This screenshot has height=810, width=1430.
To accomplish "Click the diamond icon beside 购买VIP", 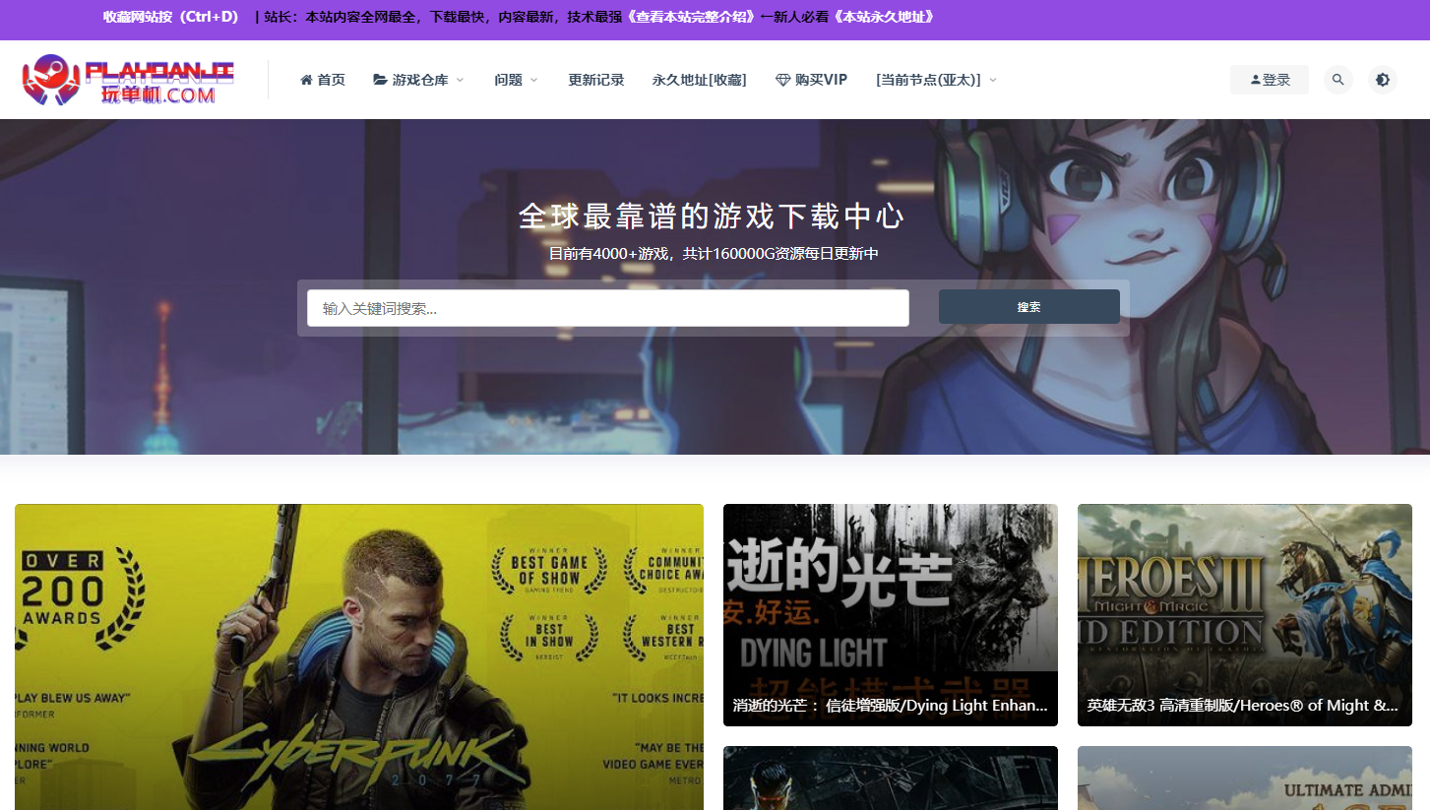I will 782,80.
